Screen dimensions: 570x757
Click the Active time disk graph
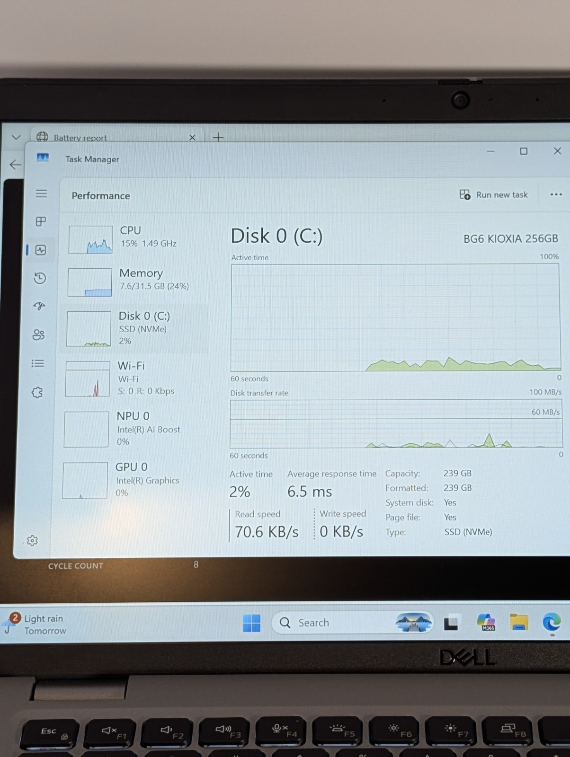[396, 317]
